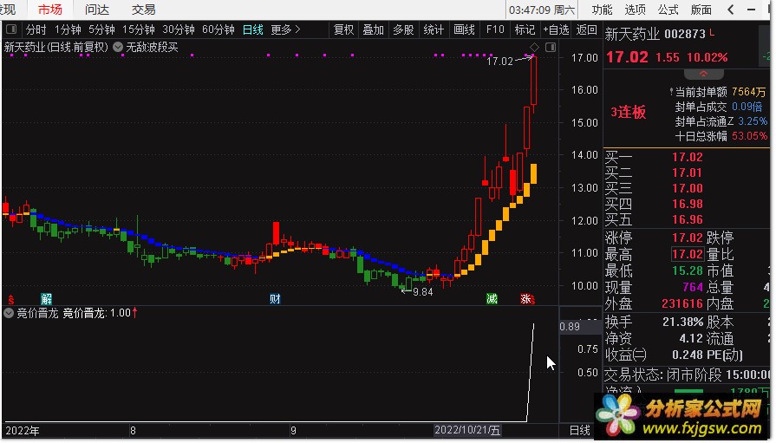Image resolution: width=776 pixels, height=443 pixels.
Task: Open the 交易 menu tab
Action: 144,10
